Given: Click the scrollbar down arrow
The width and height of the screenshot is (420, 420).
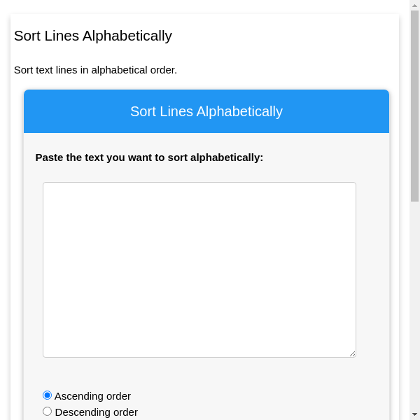Looking at the screenshot, I should coord(414,414).
